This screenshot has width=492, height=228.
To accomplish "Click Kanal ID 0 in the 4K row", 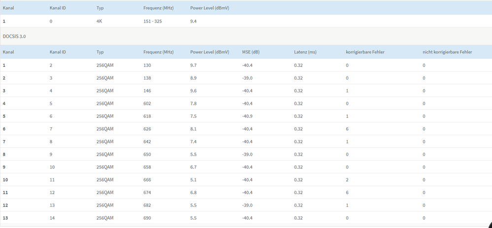I will [x=51, y=21].
